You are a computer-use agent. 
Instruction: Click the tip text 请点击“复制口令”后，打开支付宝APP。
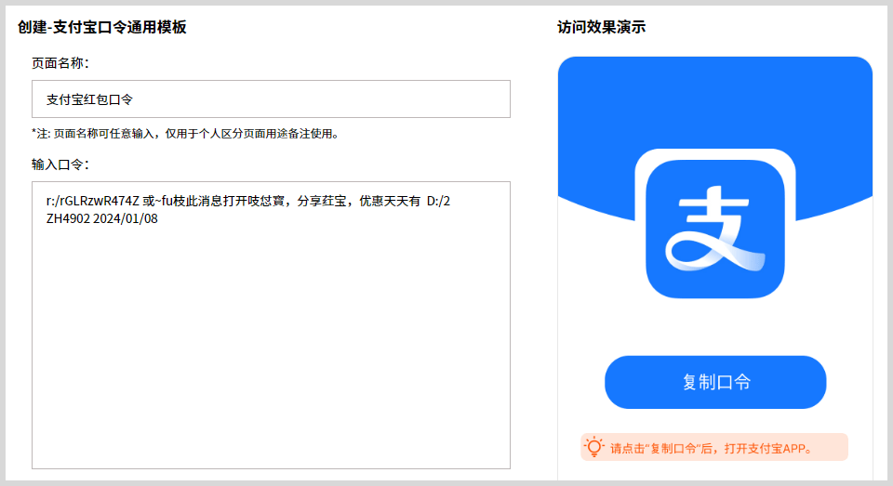pos(711,449)
